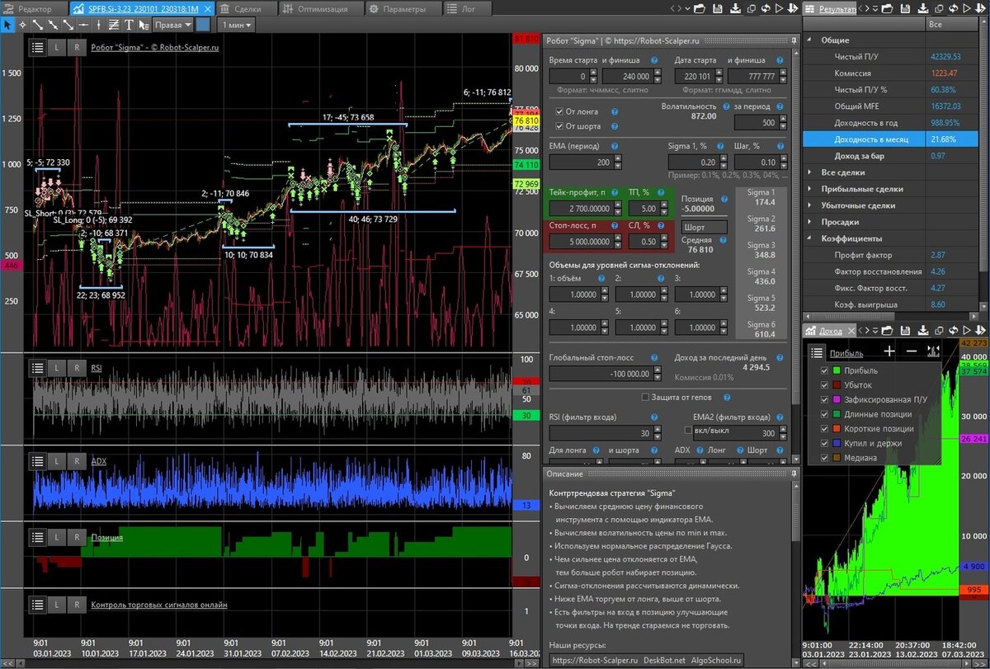This screenshot has height=669, width=990.
Task: Click the orange Короткие позиции color swatch
Action: tap(837, 429)
